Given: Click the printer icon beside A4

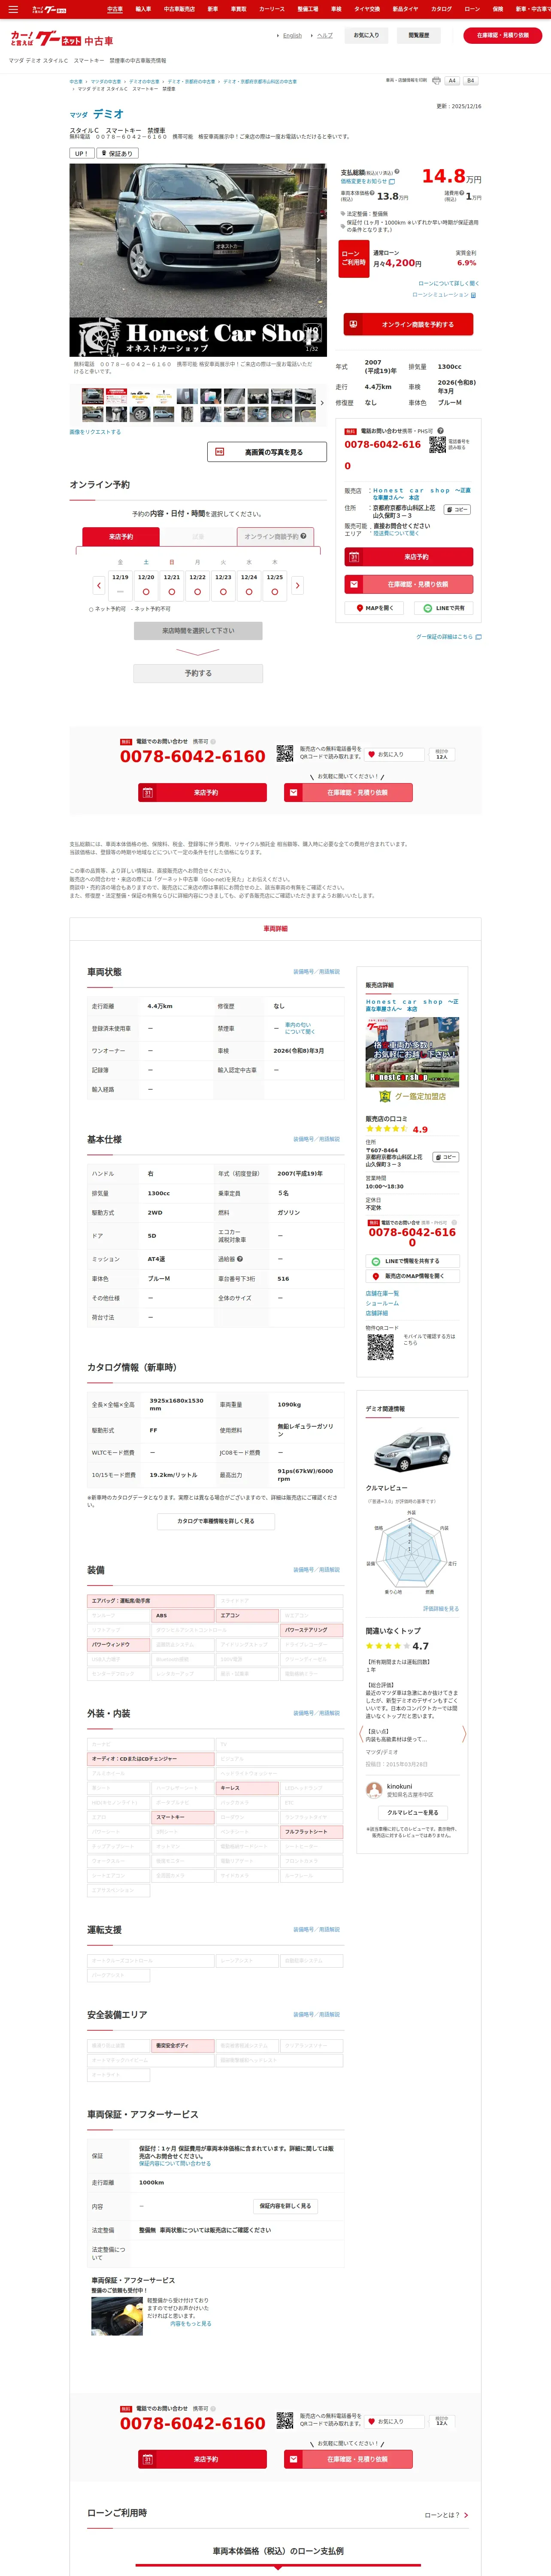Looking at the screenshot, I should (x=436, y=81).
